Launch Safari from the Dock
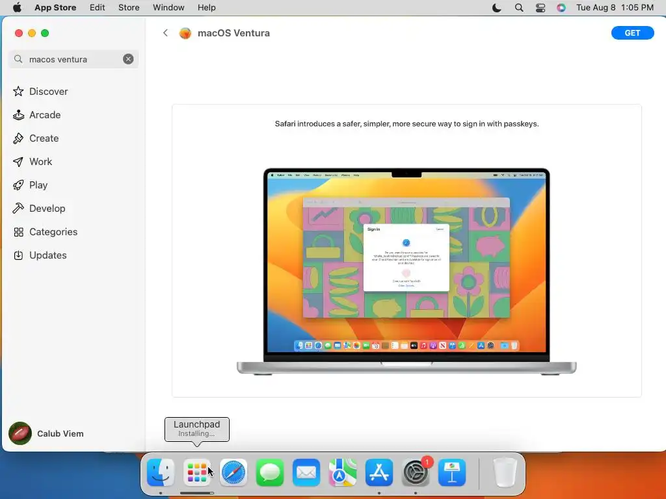The height and width of the screenshot is (499, 666). (233, 472)
